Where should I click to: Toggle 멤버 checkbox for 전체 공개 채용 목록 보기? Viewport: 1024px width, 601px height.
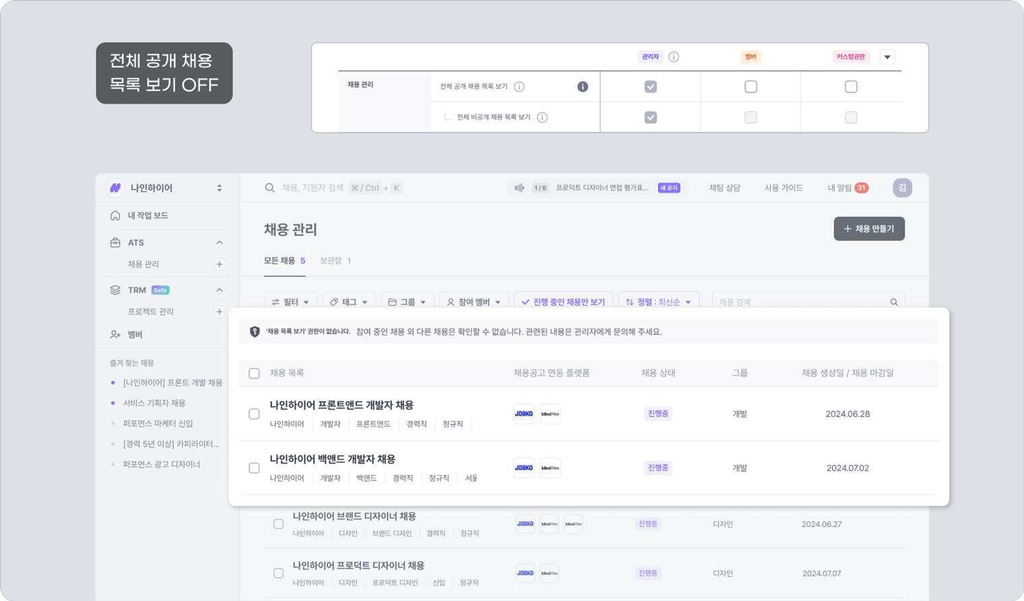tap(751, 87)
